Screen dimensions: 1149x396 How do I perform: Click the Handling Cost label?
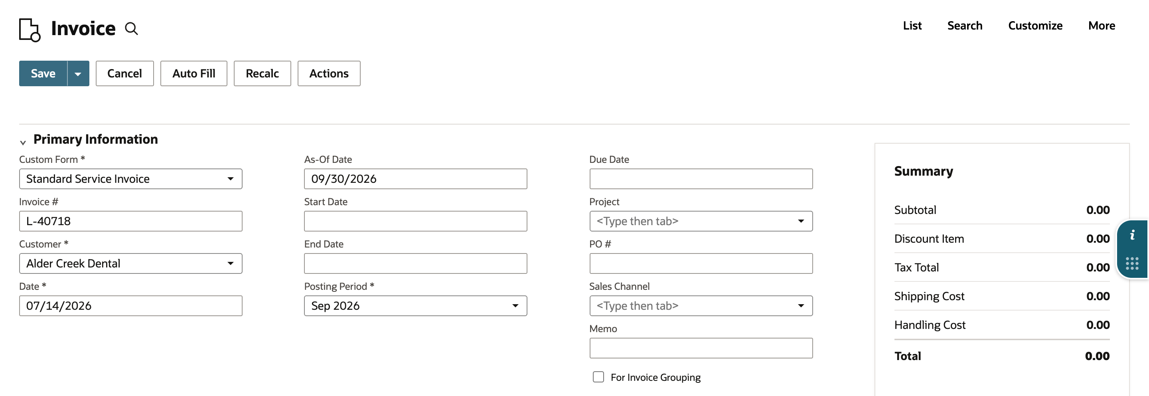(930, 325)
